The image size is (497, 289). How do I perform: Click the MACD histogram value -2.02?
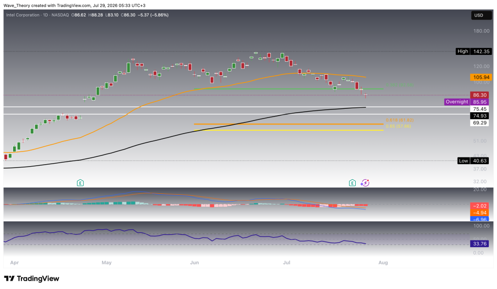480,206
